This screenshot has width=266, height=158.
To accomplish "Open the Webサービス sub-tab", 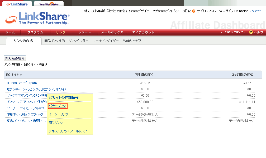I will pyautogui.click(x=132, y=41).
